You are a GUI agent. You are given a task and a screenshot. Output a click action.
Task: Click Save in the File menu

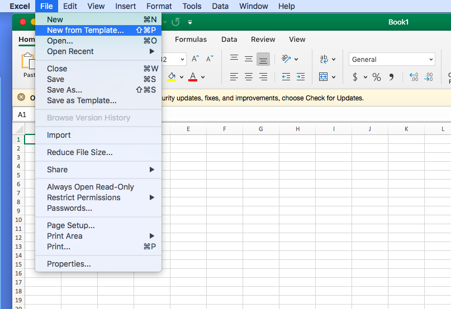[x=98, y=79]
